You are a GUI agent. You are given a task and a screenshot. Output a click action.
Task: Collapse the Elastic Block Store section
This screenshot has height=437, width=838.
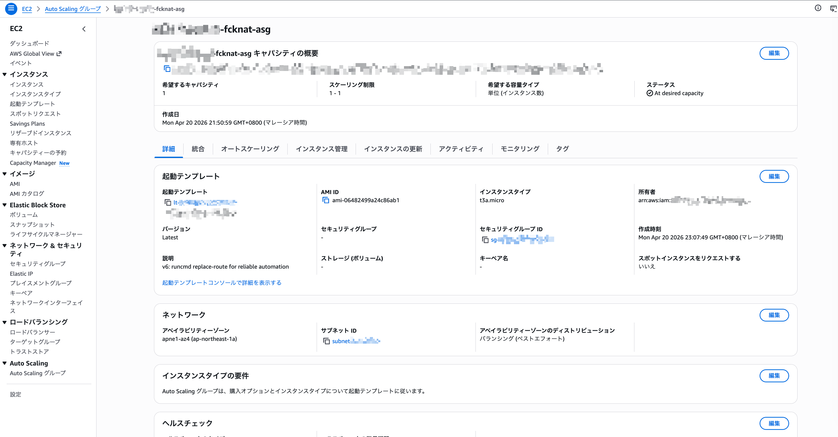[x=5, y=205]
